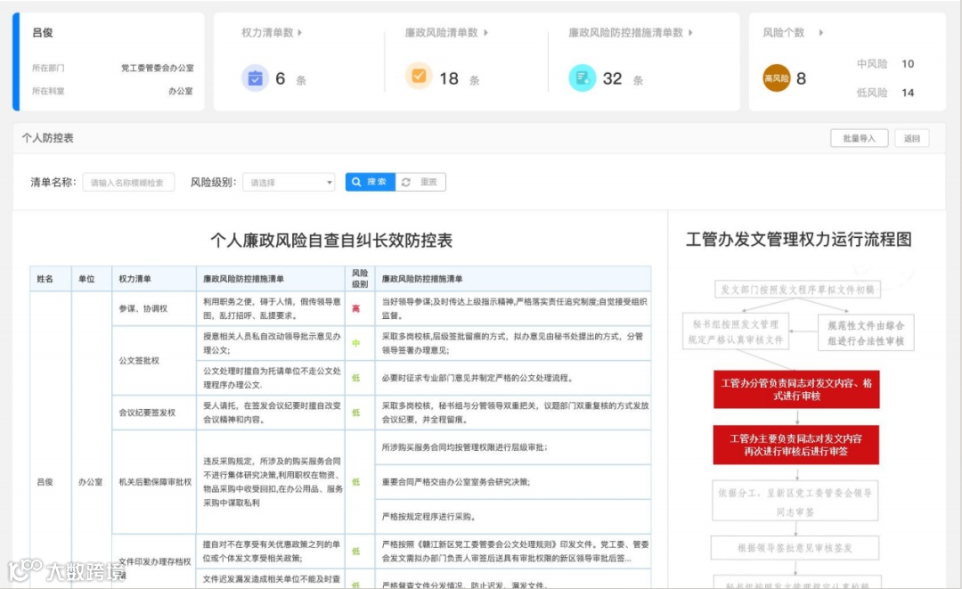Open the 风险级别 dropdown
Viewport: 962px width, 589px height.
289,182
